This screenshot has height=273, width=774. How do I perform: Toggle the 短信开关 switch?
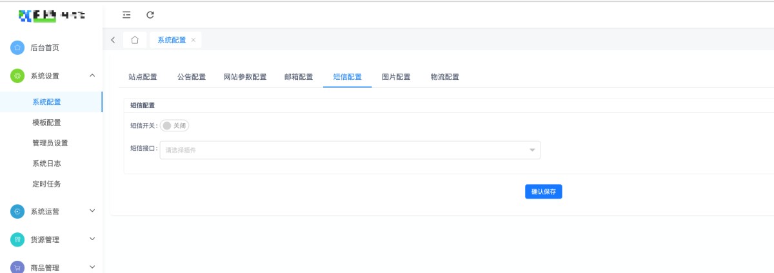coord(174,126)
